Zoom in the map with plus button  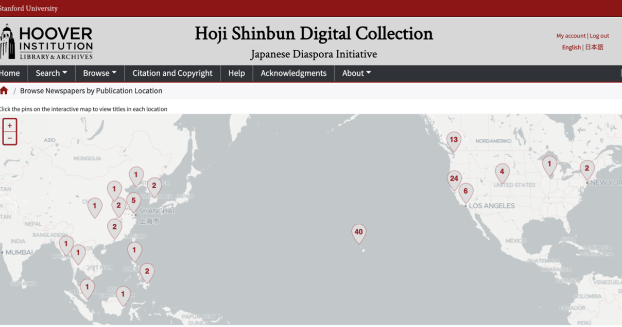click(10, 126)
